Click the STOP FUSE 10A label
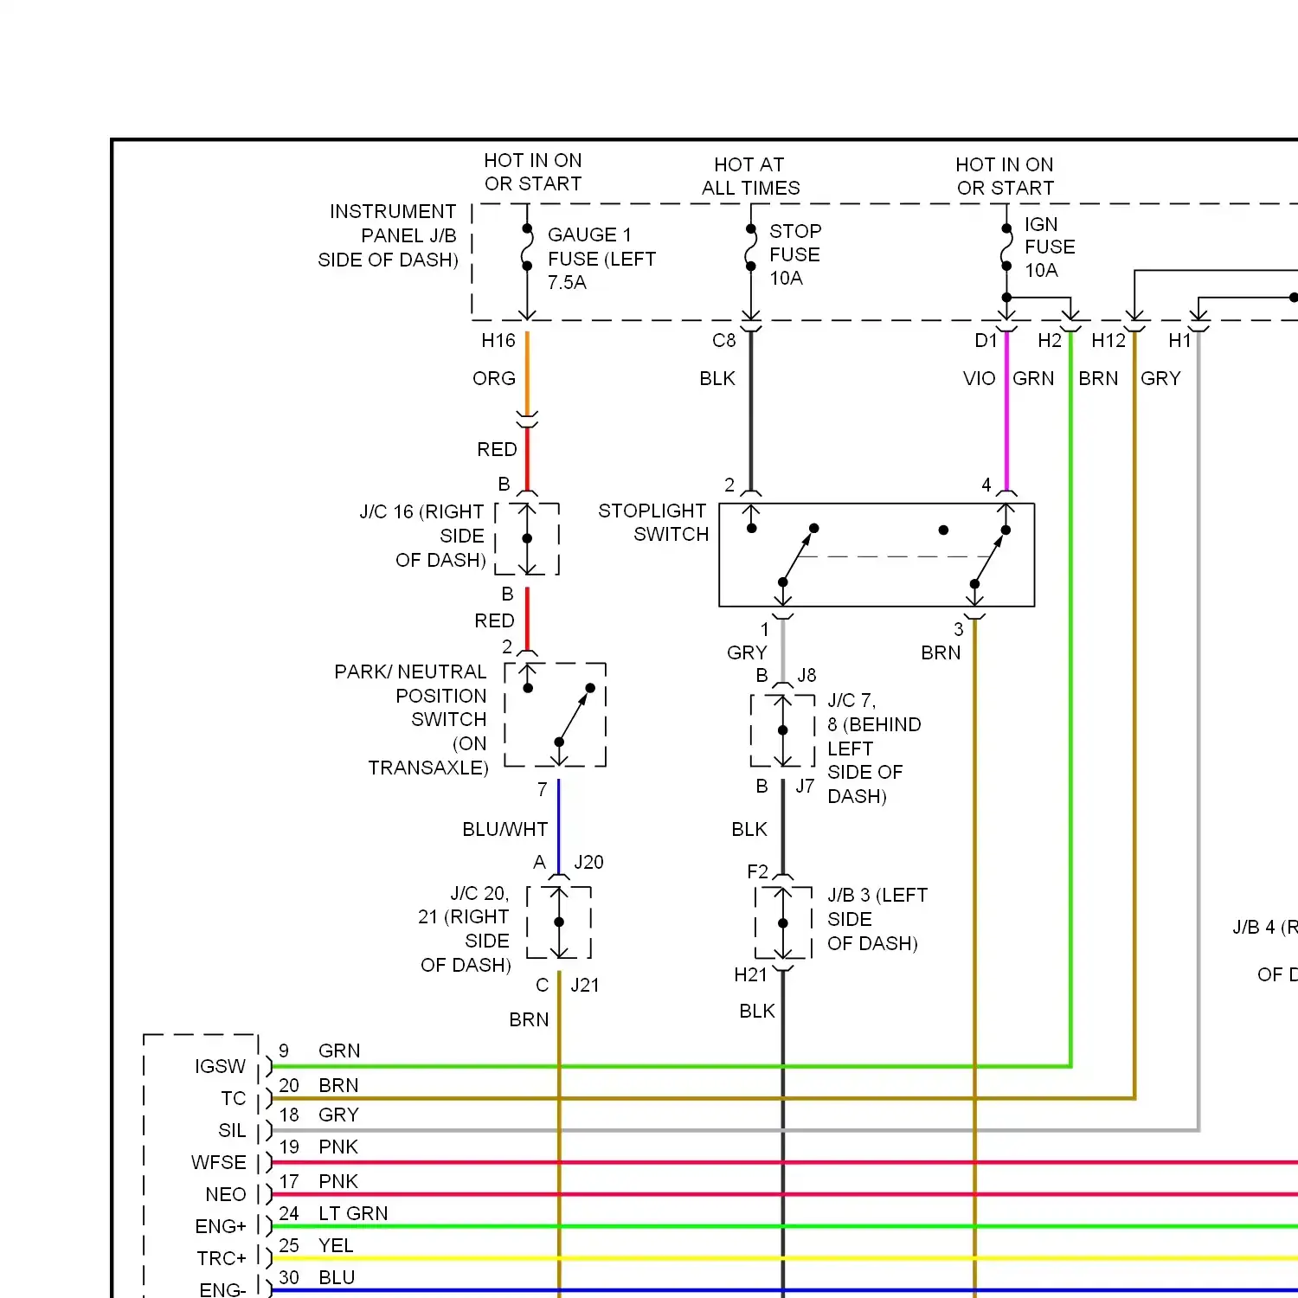This screenshot has height=1298, width=1298. pyautogui.click(x=795, y=254)
